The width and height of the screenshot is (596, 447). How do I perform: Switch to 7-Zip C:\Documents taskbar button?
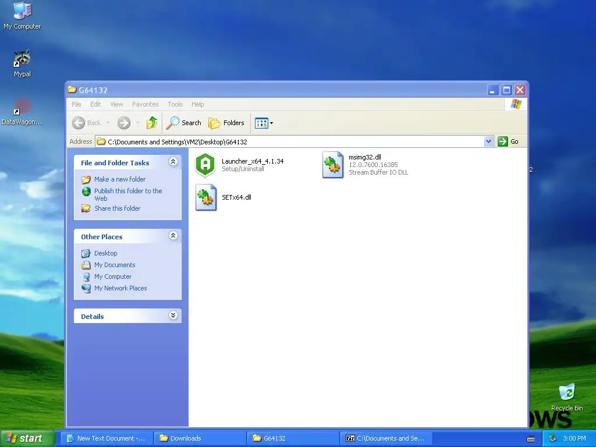tap(386, 438)
